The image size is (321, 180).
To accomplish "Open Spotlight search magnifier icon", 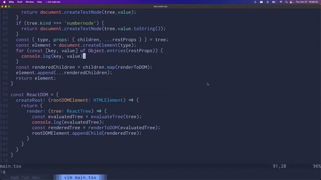I will [286, 2].
